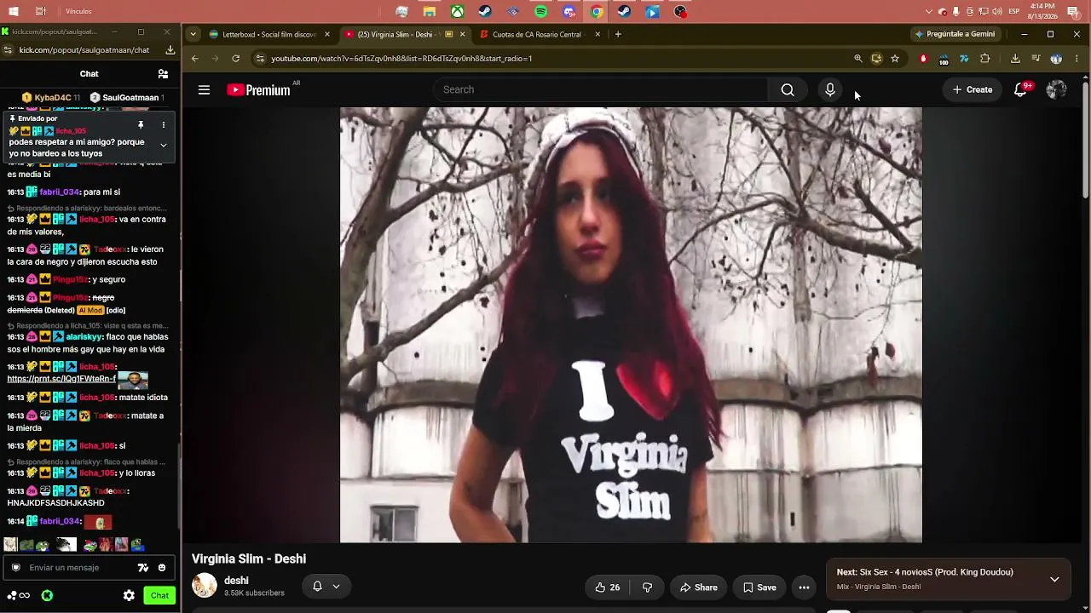
Task: Toggle notification bell for deshi channel
Action: (x=326, y=587)
